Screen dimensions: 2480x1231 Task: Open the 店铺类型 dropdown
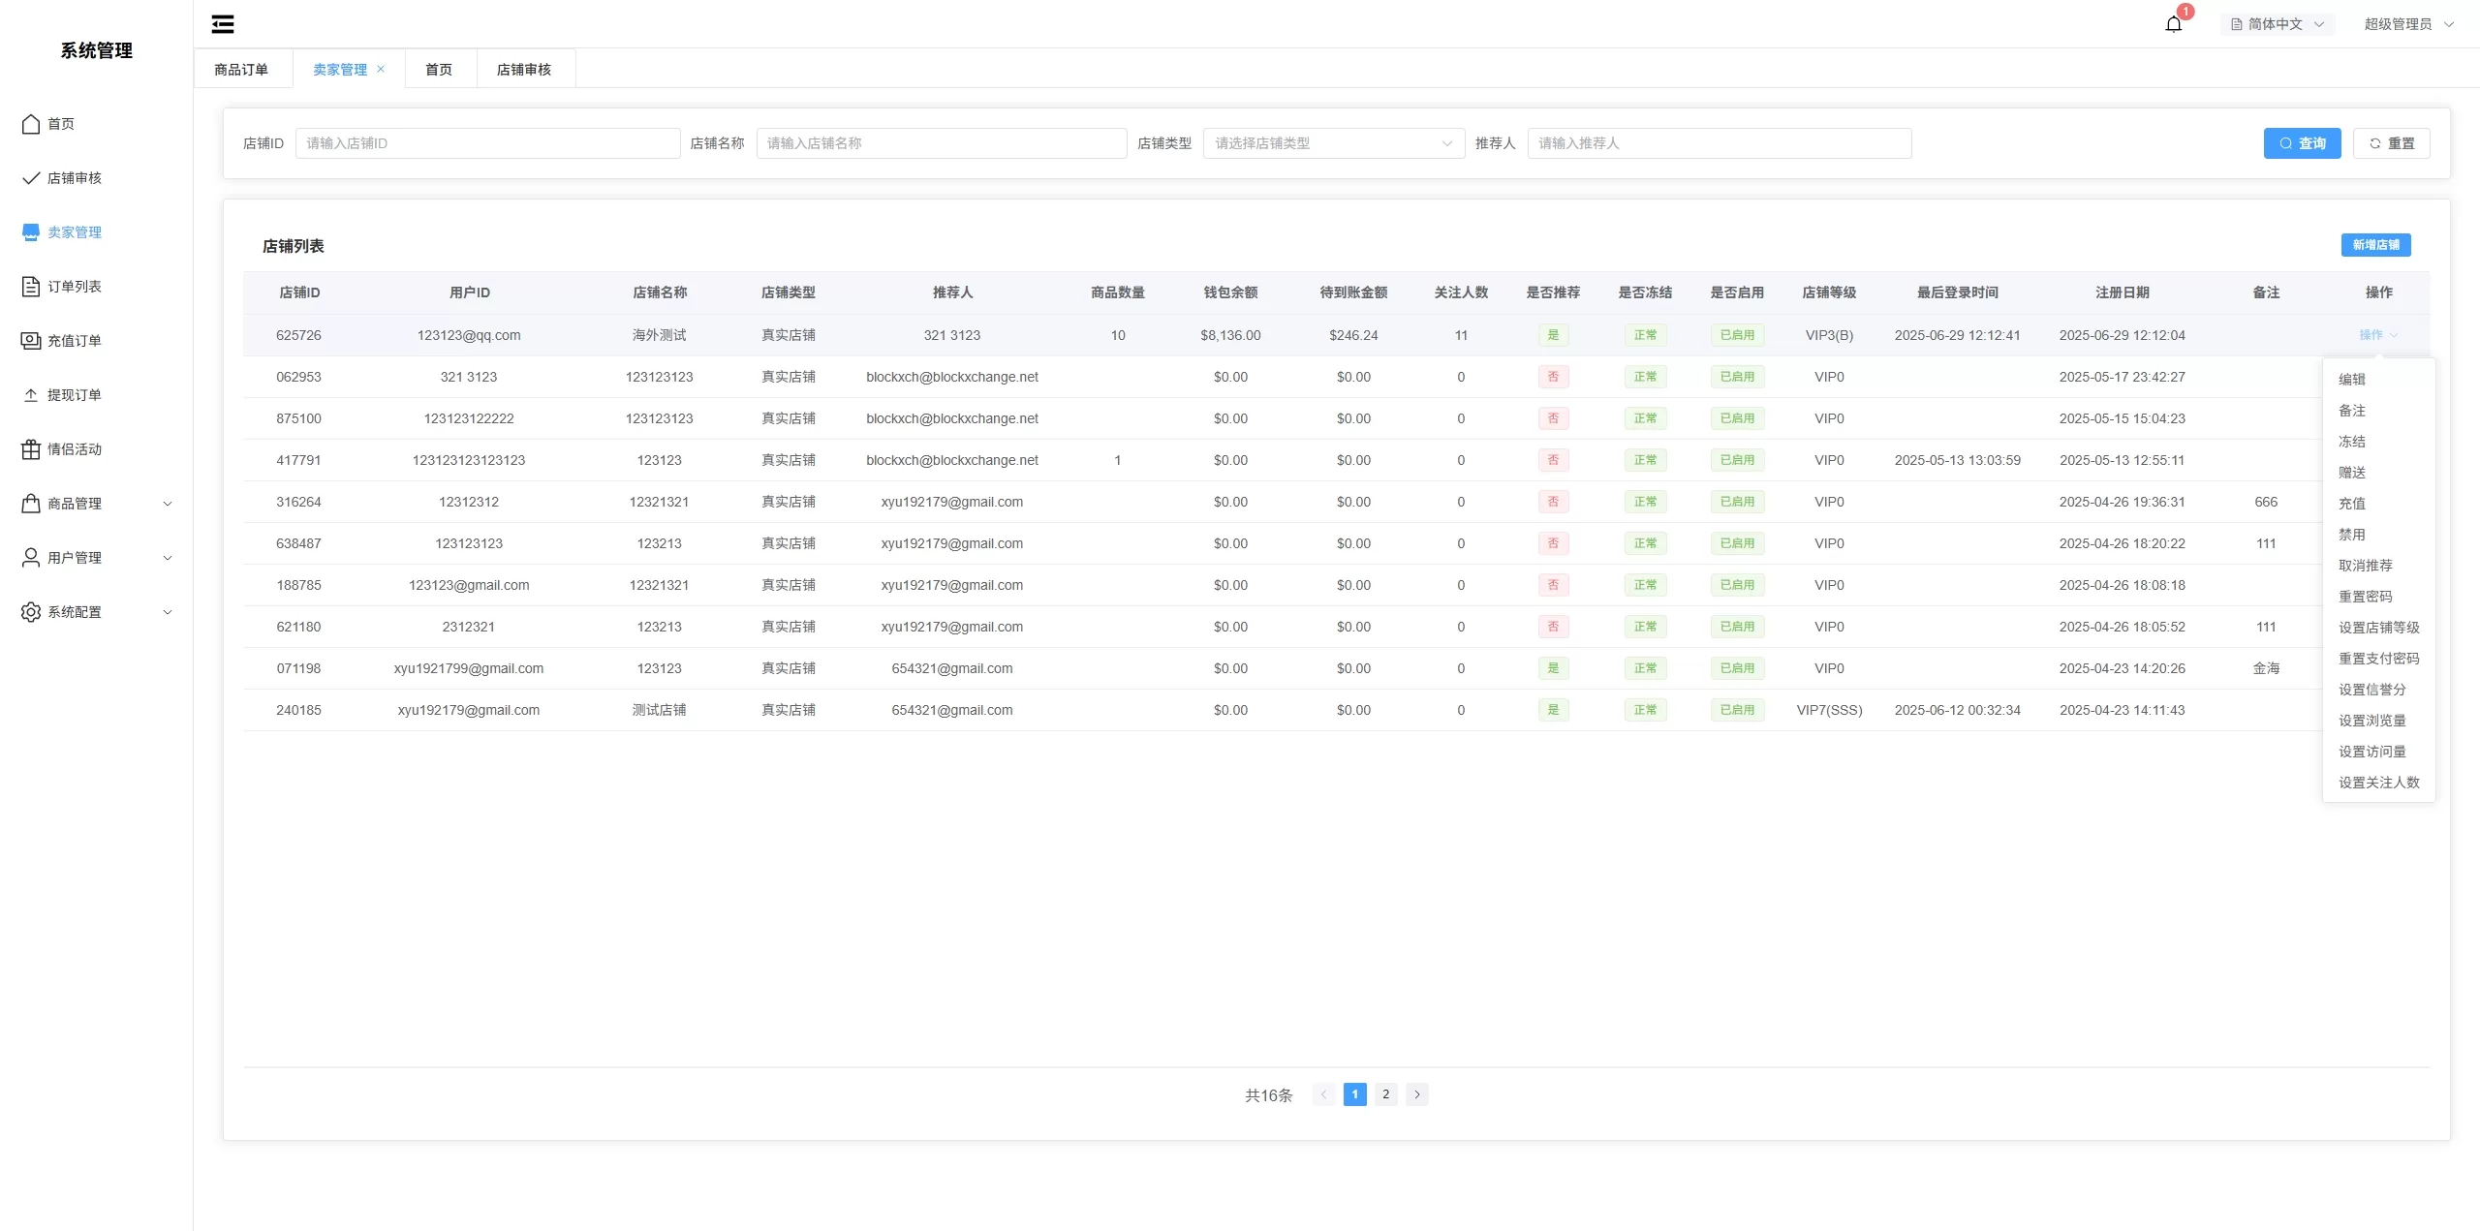click(x=1333, y=143)
